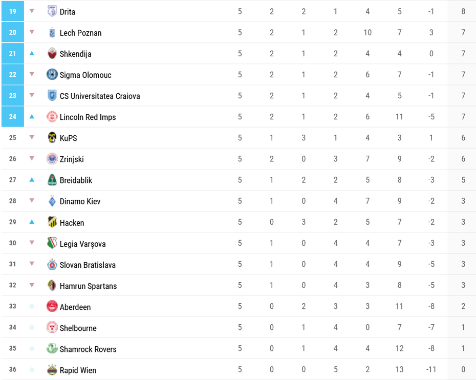The width and height of the screenshot is (476, 380).
Task: Click the Sigma Olomouc team logo
Action: (x=52, y=74)
